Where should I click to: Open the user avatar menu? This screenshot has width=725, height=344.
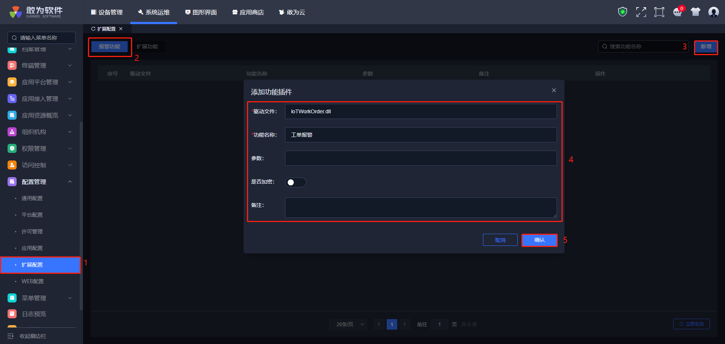[x=714, y=12]
